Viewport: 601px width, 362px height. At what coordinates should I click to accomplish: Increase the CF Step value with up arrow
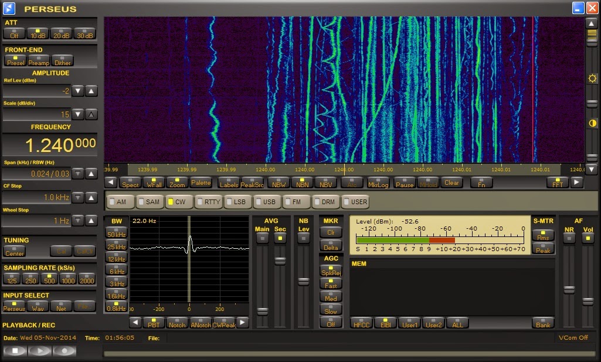coord(91,197)
